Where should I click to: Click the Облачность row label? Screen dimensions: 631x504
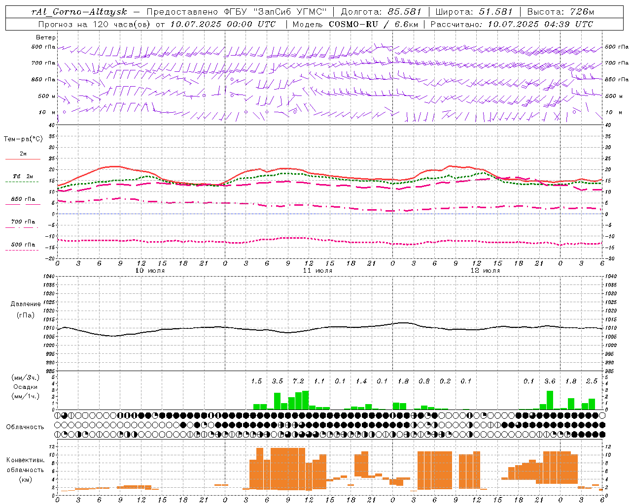(x=25, y=427)
